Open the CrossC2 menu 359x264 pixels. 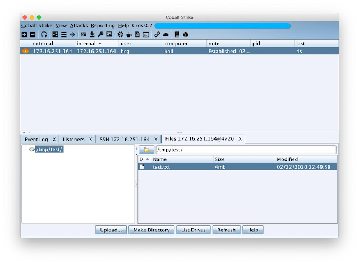[x=142, y=25]
